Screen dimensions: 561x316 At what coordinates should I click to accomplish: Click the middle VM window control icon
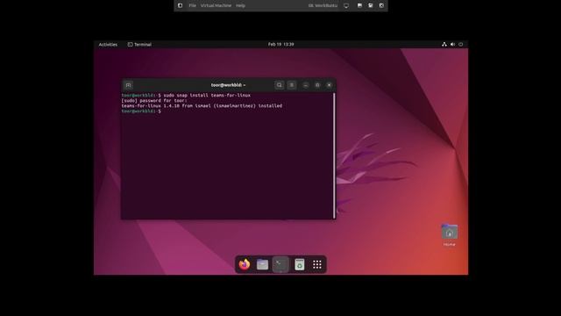371,6
